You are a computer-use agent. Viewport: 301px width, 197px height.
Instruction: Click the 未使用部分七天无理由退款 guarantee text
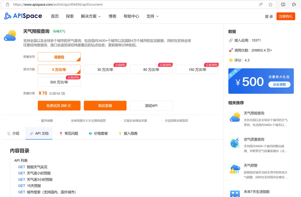(88, 120)
